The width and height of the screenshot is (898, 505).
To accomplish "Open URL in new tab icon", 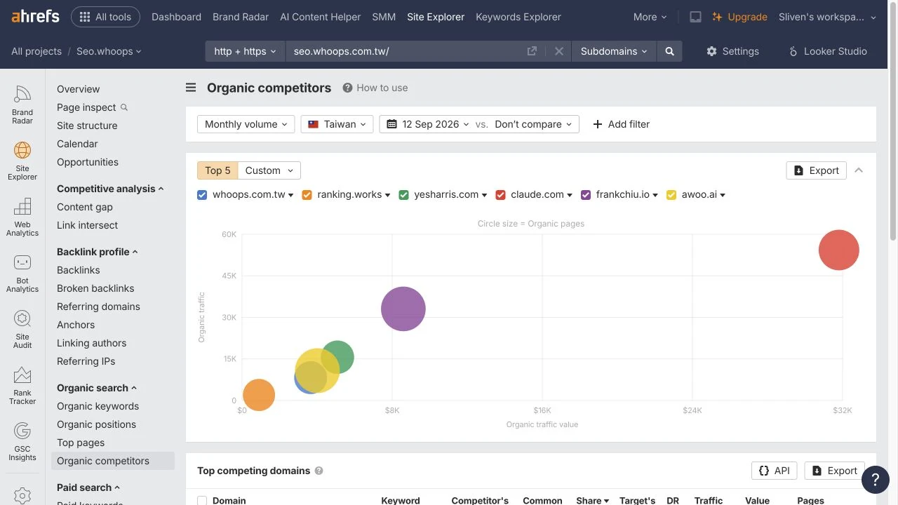I will click(x=532, y=51).
